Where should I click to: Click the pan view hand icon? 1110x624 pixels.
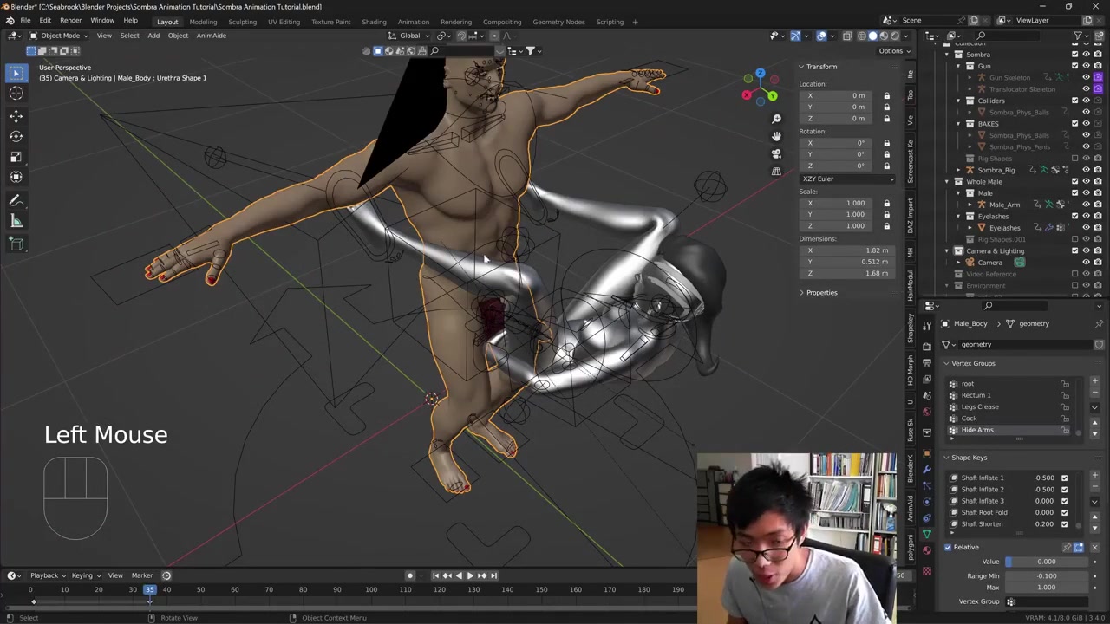click(776, 136)
